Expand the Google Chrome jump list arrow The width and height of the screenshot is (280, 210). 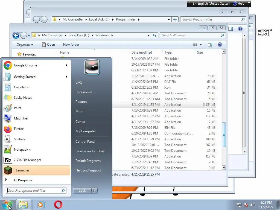pos(67,65)
